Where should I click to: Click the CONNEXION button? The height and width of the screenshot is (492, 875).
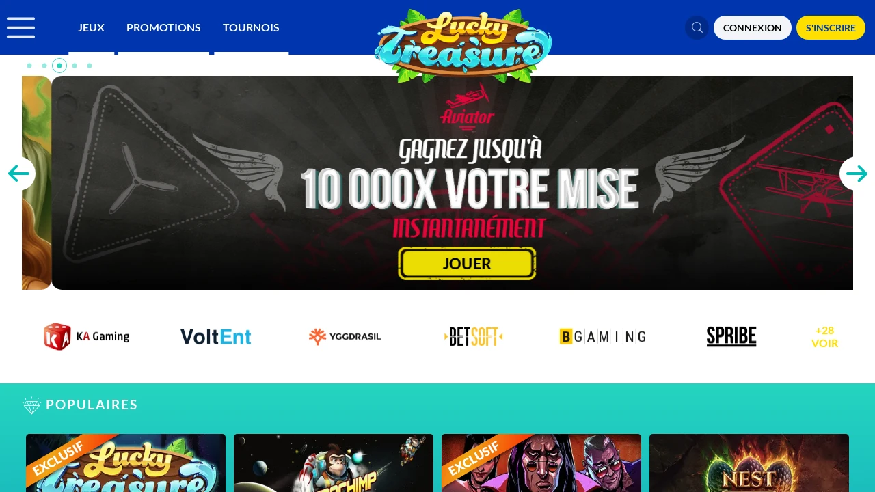click(753, 28)
